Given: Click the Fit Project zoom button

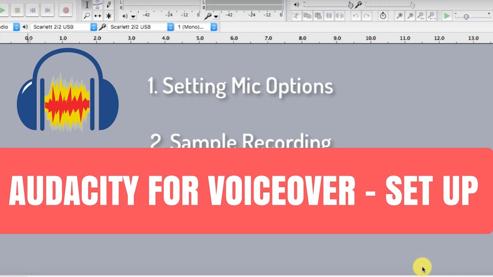Looking at the screenshot, I should point(432,16).
